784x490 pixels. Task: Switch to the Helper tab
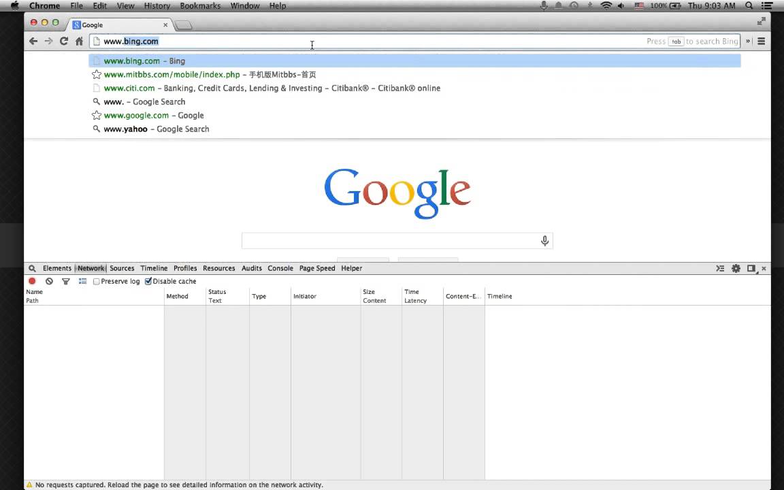(x=351, y=269)
